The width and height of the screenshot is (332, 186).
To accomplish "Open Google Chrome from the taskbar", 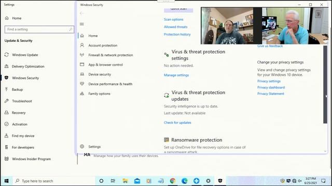I will coord(173,181).
